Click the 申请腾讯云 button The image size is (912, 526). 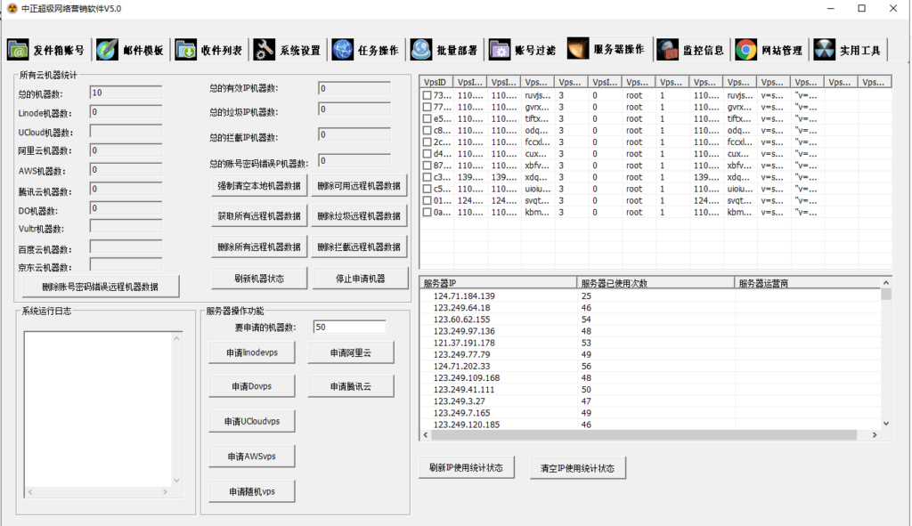pos(351,386)
